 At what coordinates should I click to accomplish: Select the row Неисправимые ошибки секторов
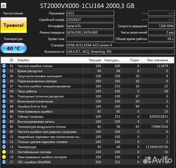point(85,157)
